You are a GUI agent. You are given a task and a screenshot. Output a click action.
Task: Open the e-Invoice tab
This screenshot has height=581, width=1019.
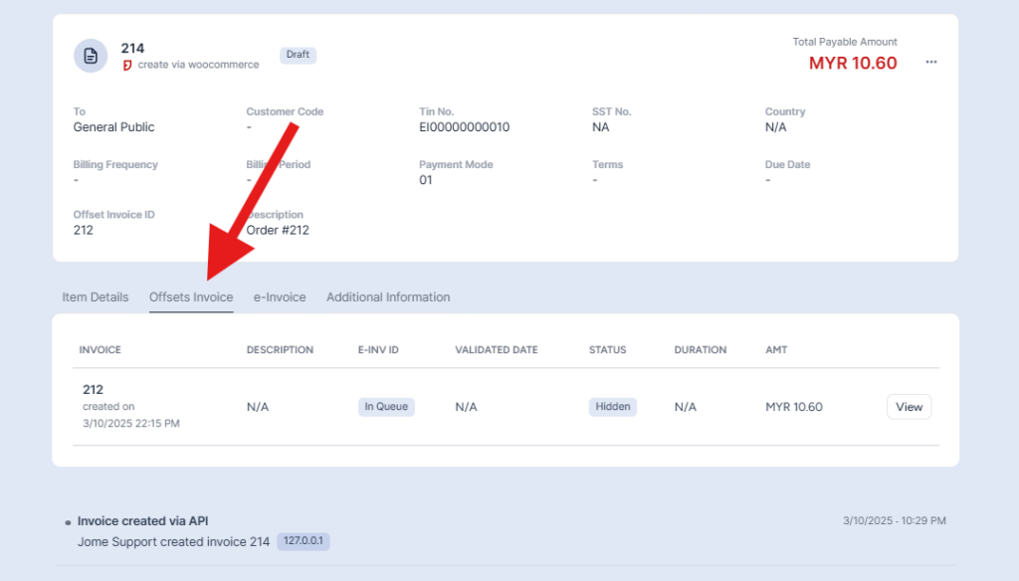[280, 297]
